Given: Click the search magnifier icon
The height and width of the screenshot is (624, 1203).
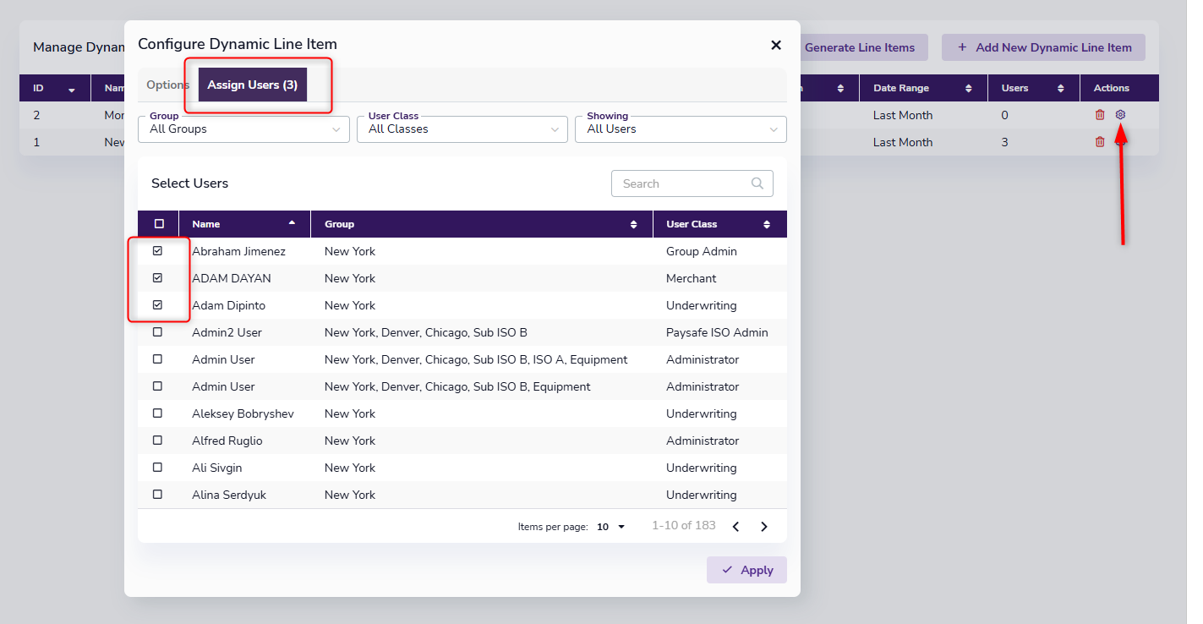Looking at the screenshot, I should 757,183.
